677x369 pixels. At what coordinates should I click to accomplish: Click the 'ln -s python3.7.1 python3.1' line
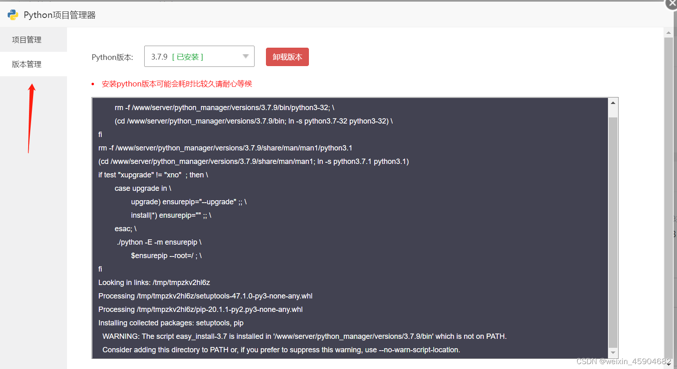(253, 161)
